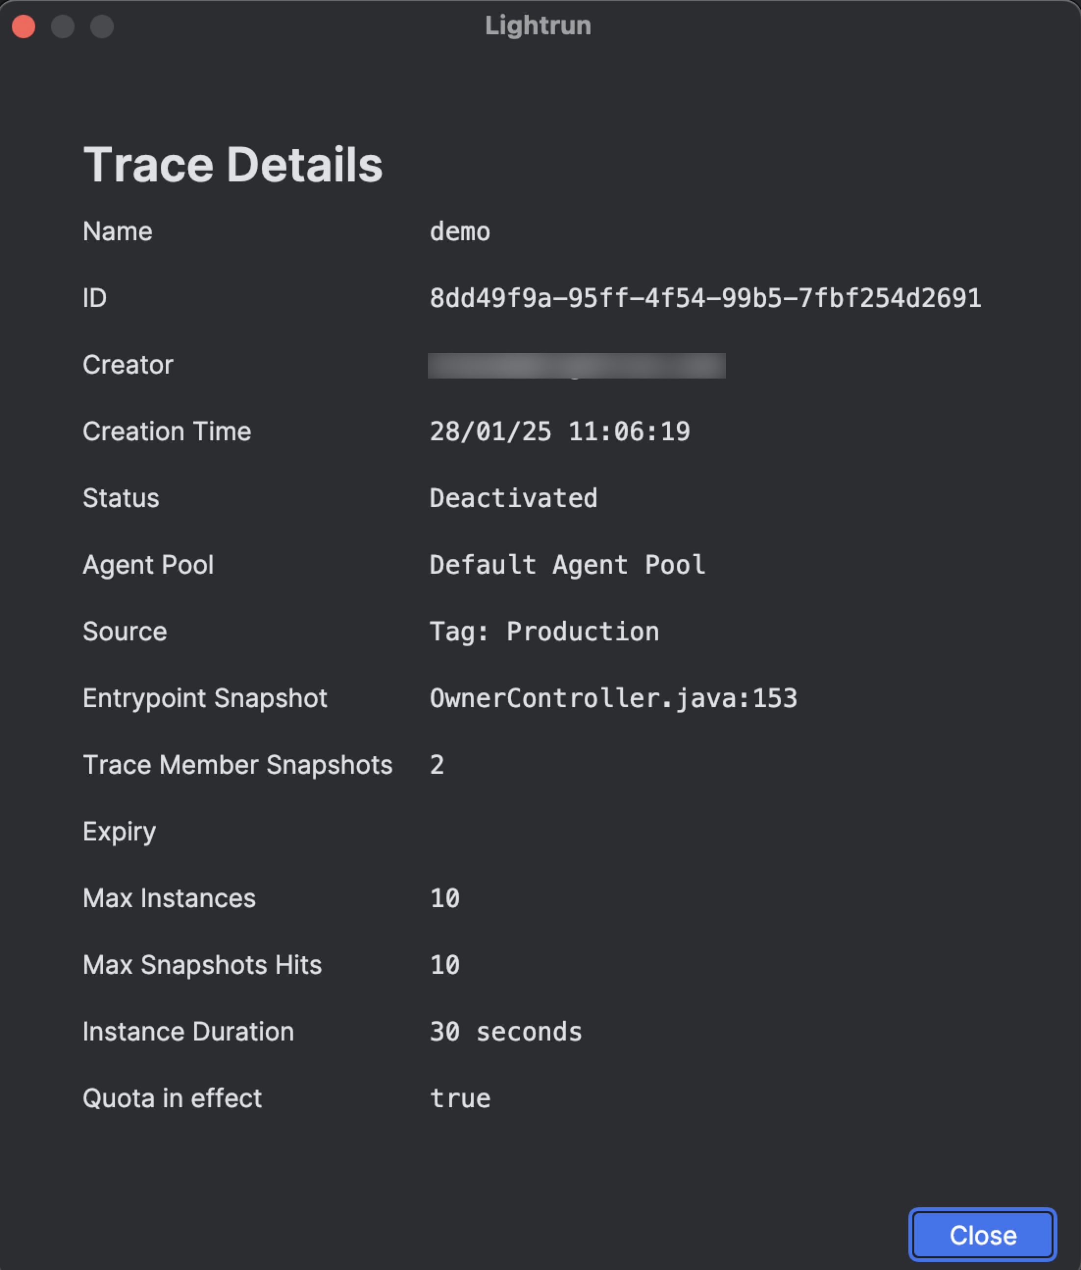
Task: Click the OwnerController.java:153 entrypoint snapshot
Action: click(x=614, y=698)
